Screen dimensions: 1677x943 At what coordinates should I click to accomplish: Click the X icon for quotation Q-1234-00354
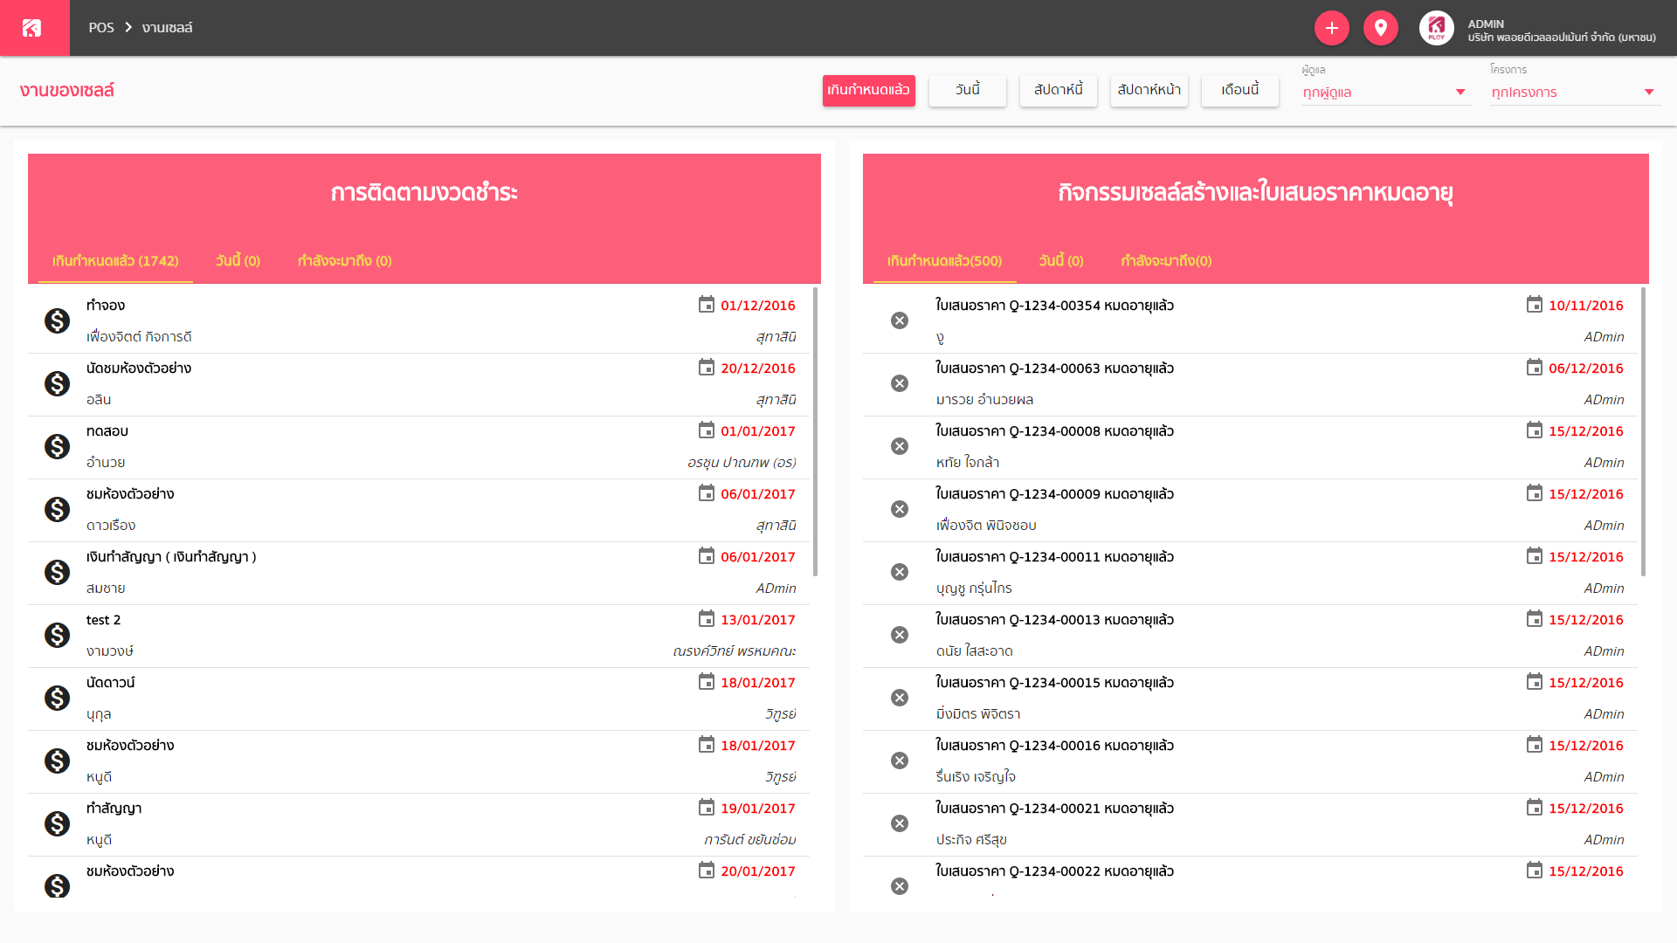pyautogui.click(x=900, y=320)
